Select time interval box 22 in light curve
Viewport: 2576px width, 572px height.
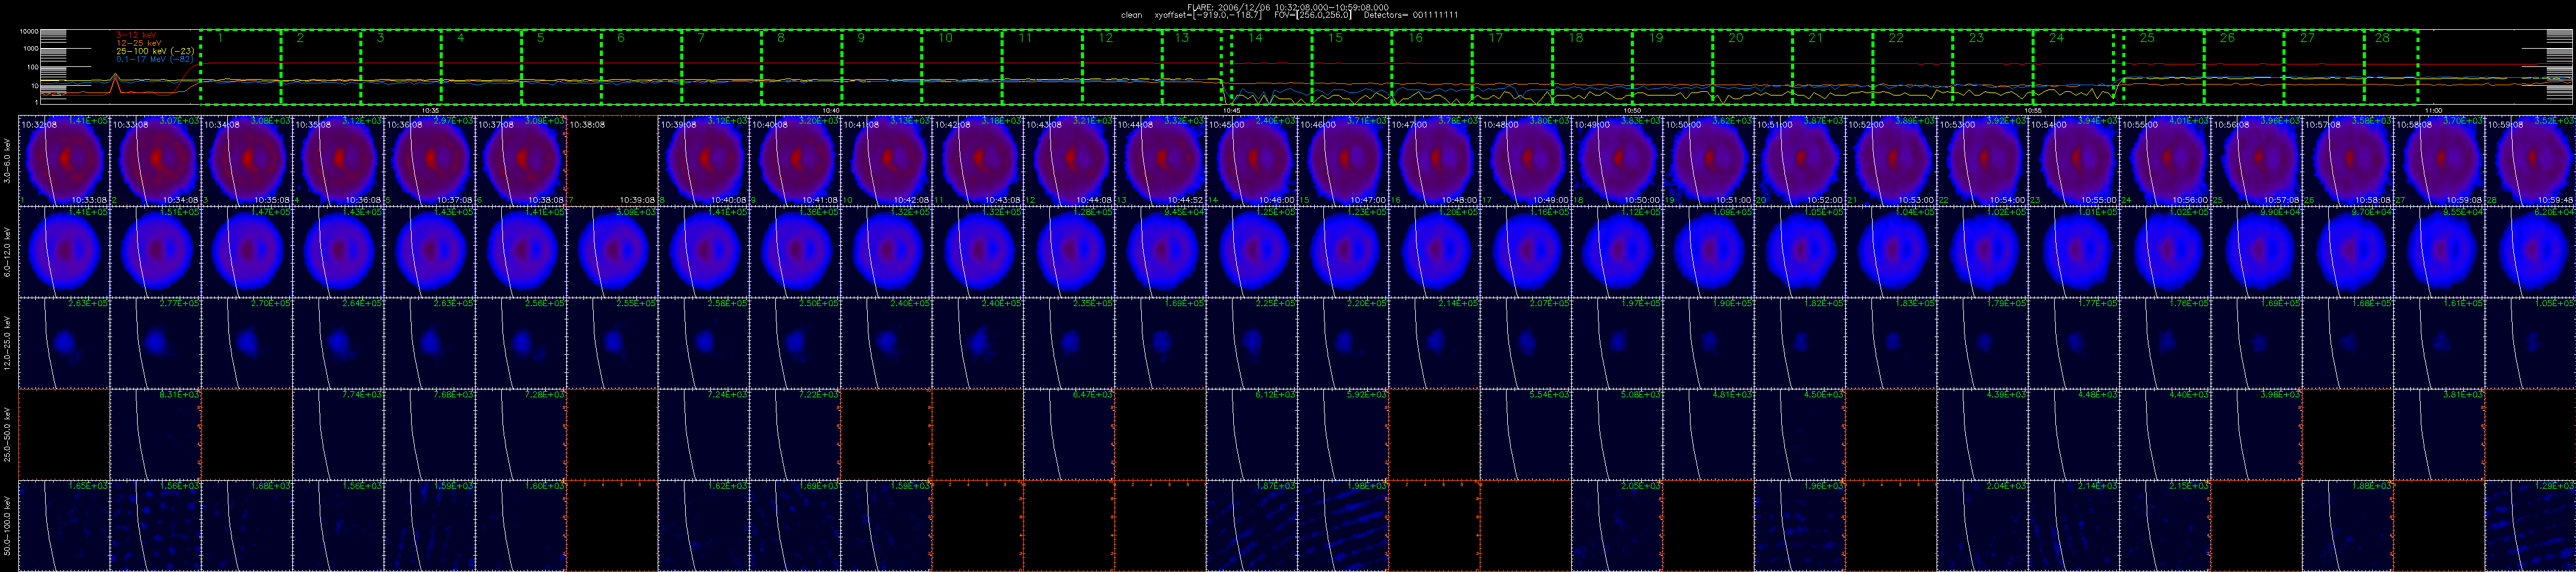[1912, 66]
